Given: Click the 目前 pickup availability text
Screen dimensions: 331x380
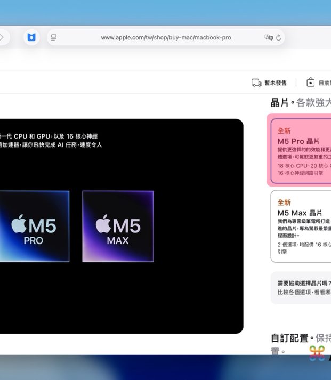Looking at the screenshot, I should [324, 83].
